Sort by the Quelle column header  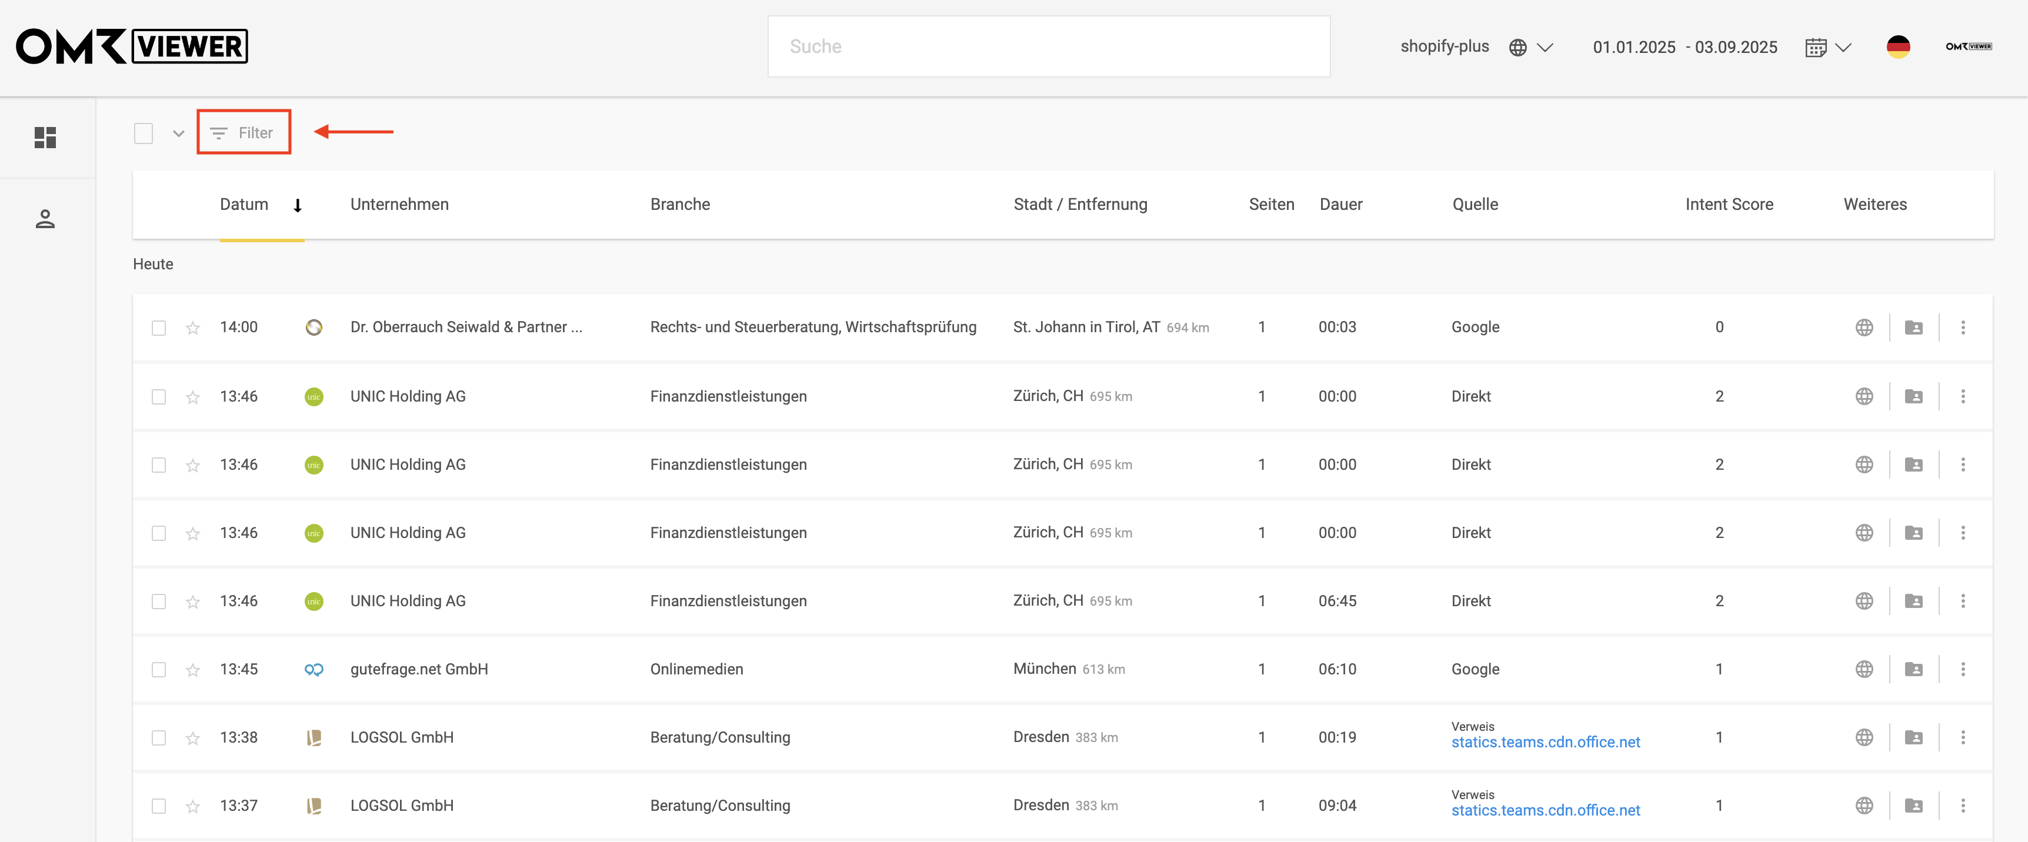pos(1475,205)
